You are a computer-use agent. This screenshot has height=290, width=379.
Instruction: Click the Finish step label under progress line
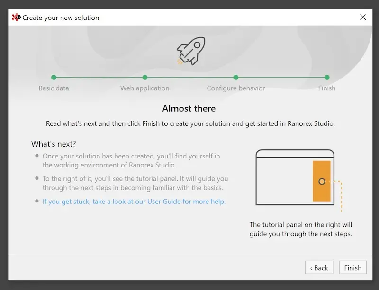pyautogui.click(x=327, y=88)
